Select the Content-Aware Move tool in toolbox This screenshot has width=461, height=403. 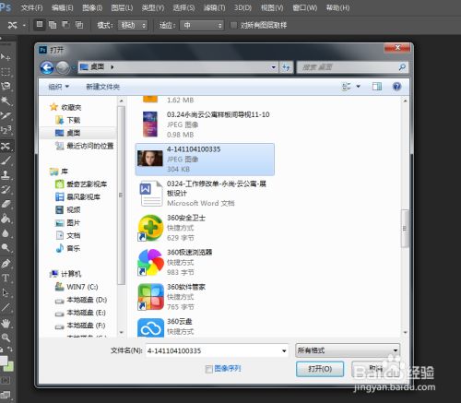point(6,146)
